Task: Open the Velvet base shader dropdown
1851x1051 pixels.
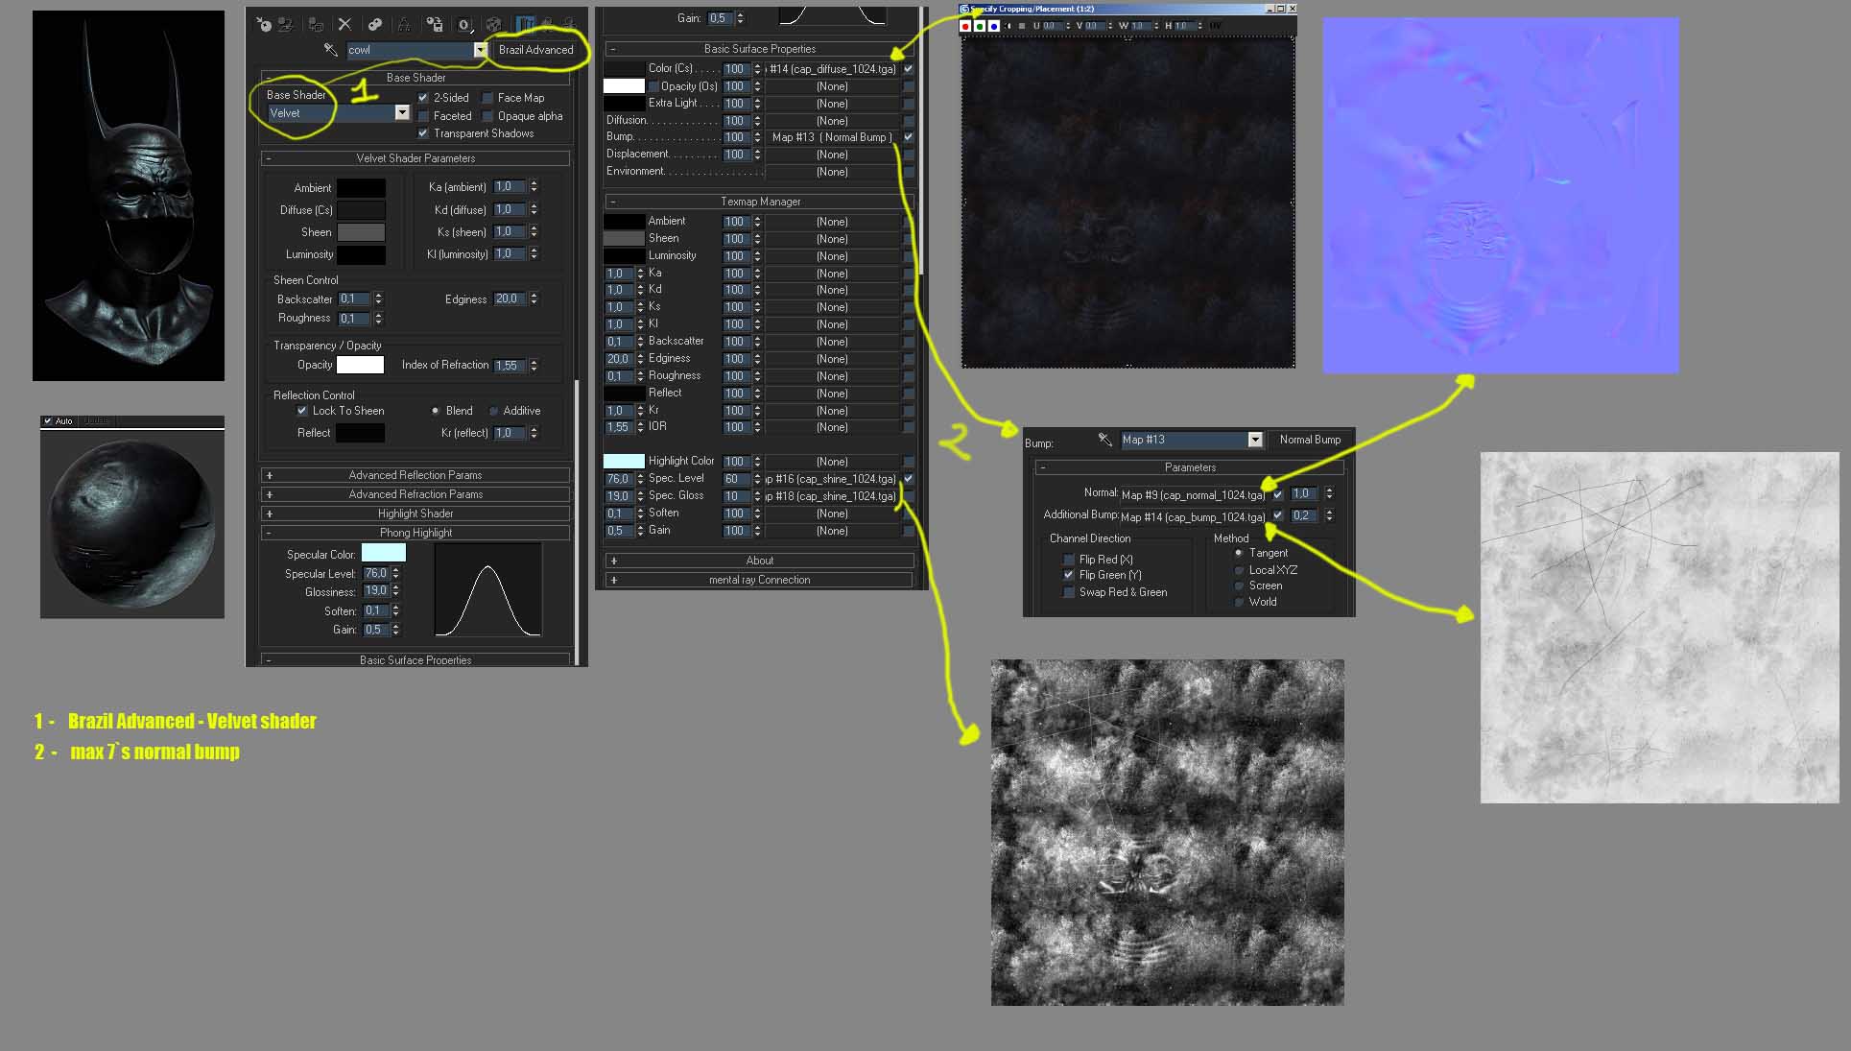Action: coord(402,113)
